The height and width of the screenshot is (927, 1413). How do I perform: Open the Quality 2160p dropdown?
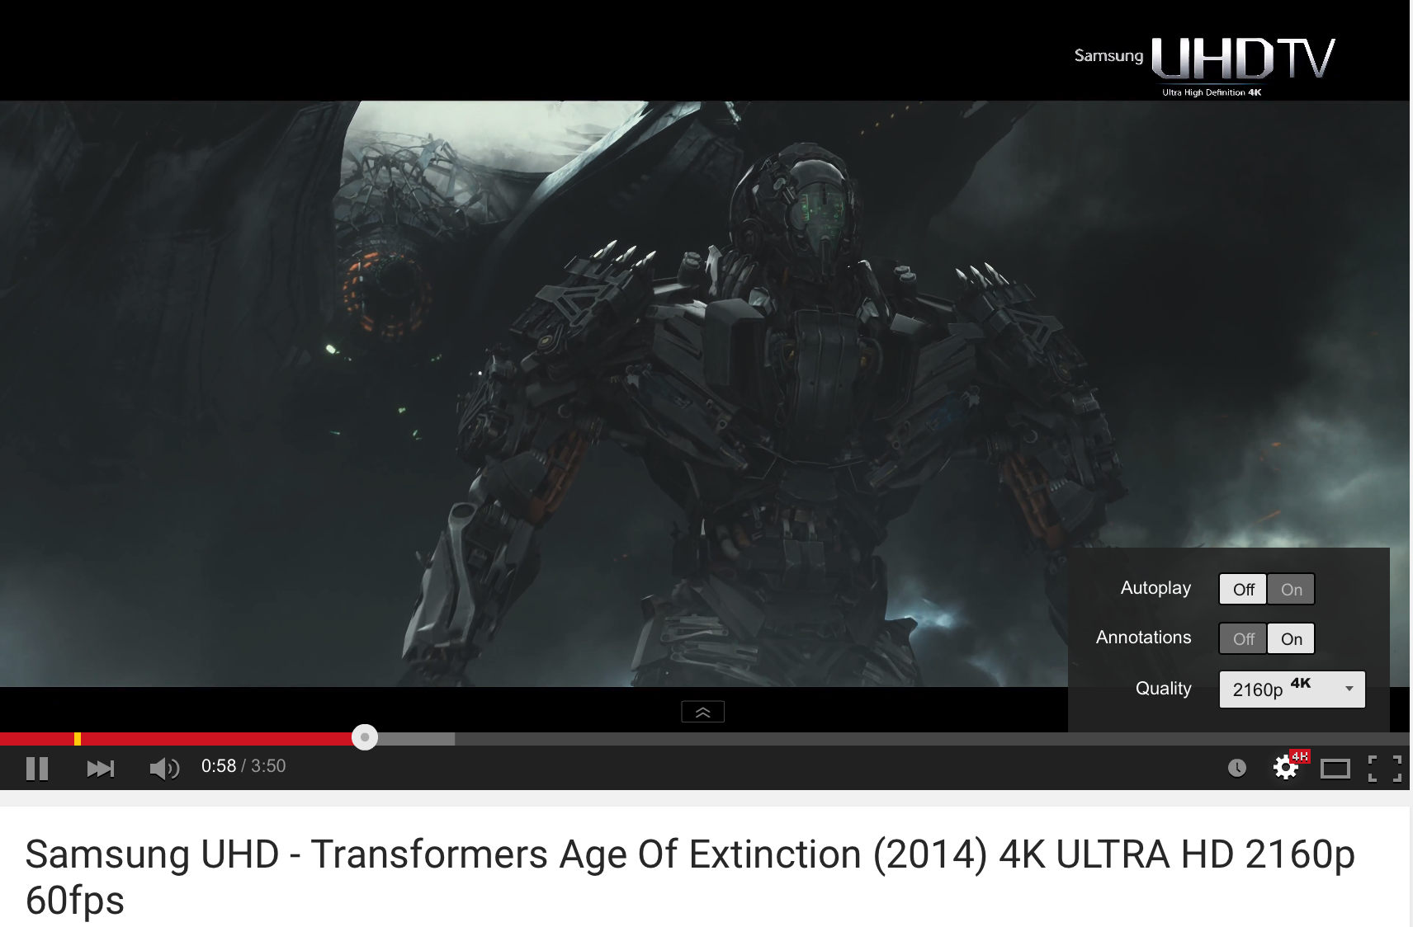click(x=1292, y=689)
